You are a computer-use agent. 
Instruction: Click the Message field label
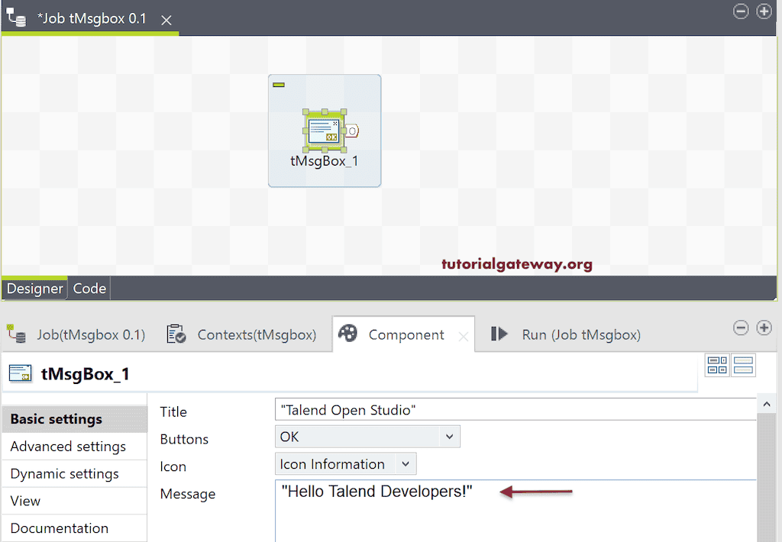tap(188, 494)
